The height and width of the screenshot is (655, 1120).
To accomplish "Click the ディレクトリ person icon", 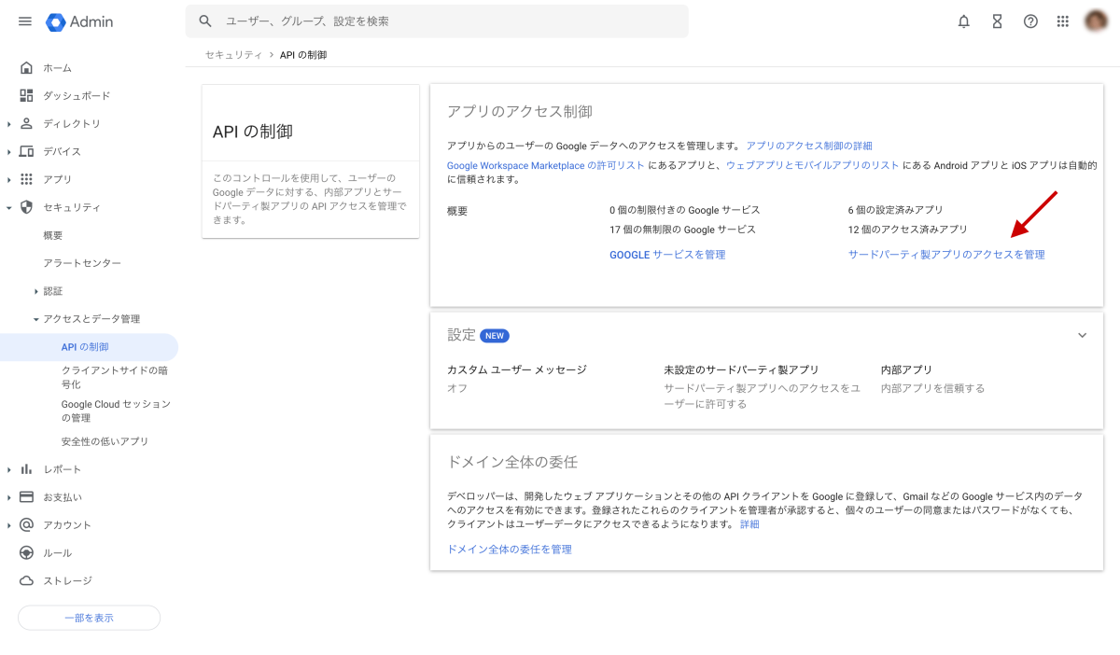I will (26, 123).
